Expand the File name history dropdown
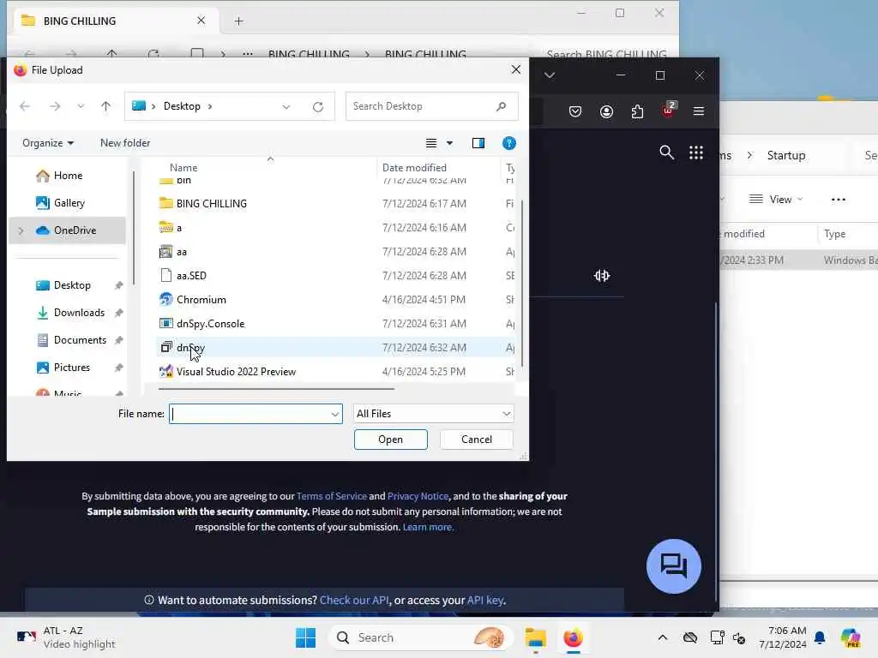This screenshot has width=878, height=658. [x=335, y=414]
